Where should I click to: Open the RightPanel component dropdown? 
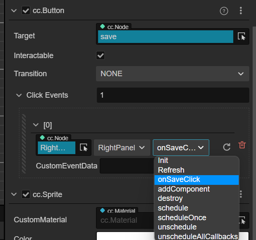click(x=121, y=147)
